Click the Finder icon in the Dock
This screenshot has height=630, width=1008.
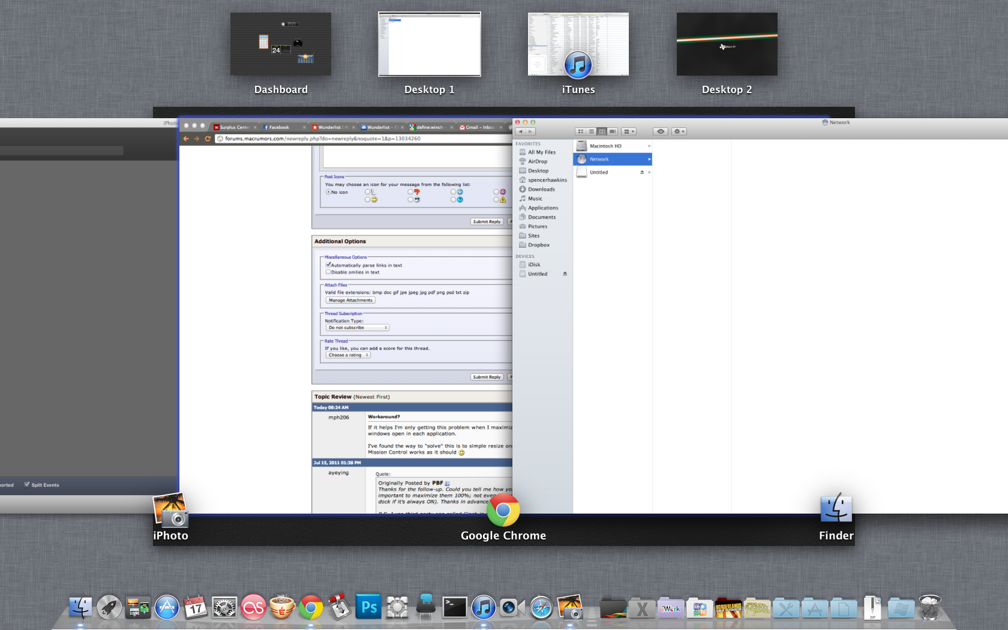tap(80, 608)
